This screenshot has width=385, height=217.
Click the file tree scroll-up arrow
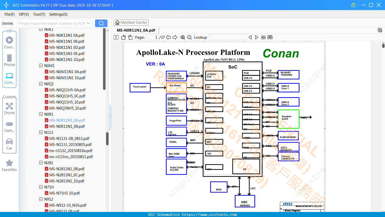point(107,31)
